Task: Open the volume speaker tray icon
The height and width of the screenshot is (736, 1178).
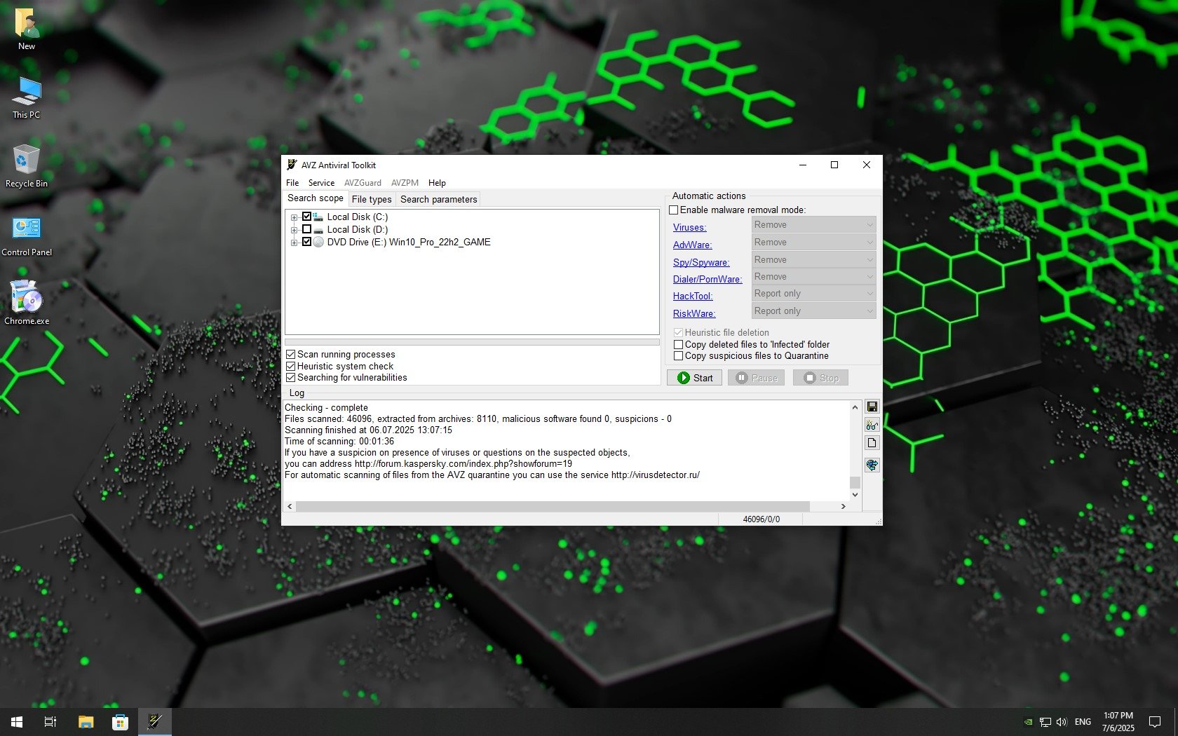Action: click(1062, 722)
